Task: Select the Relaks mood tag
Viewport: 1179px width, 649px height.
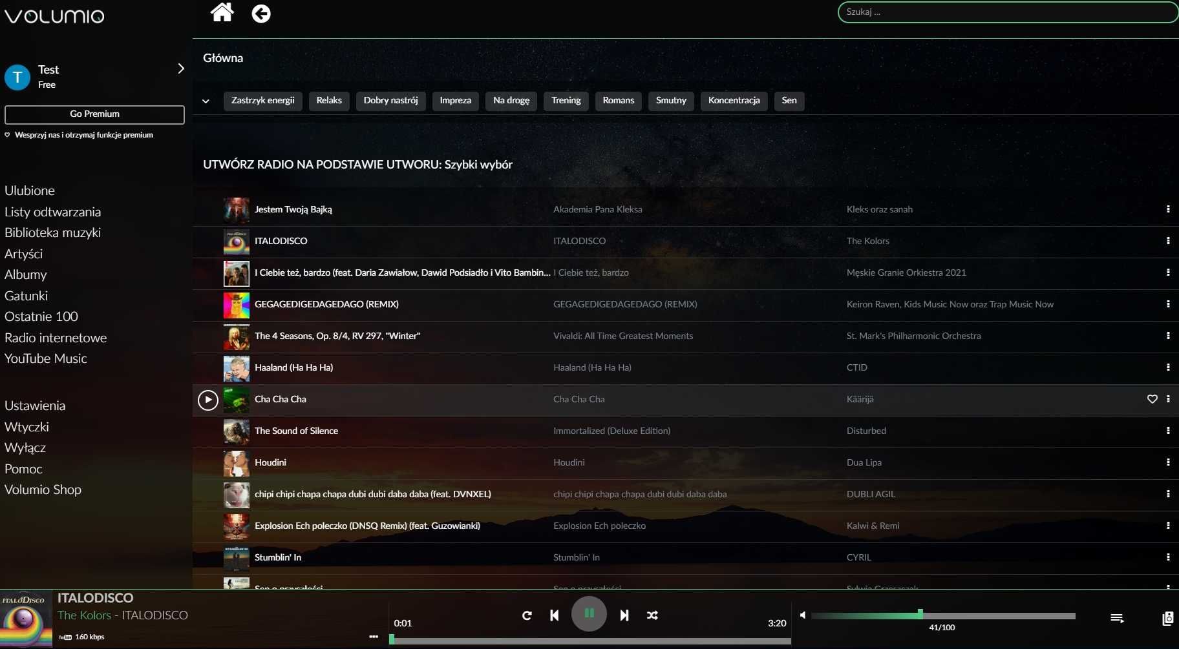Action: coord(329,101)
